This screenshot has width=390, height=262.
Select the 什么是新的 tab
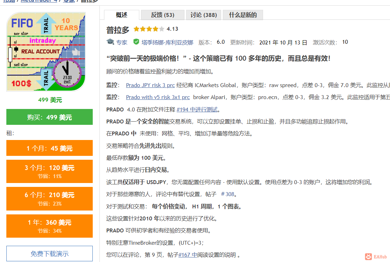(x=243, y=15)
